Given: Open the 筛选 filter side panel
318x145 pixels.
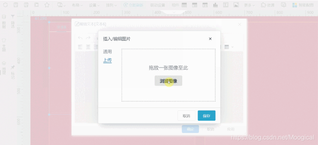Looking at the screenshot, I should (x=13, y=22).
